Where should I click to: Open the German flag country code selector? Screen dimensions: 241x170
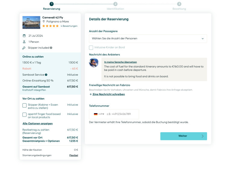99,114
